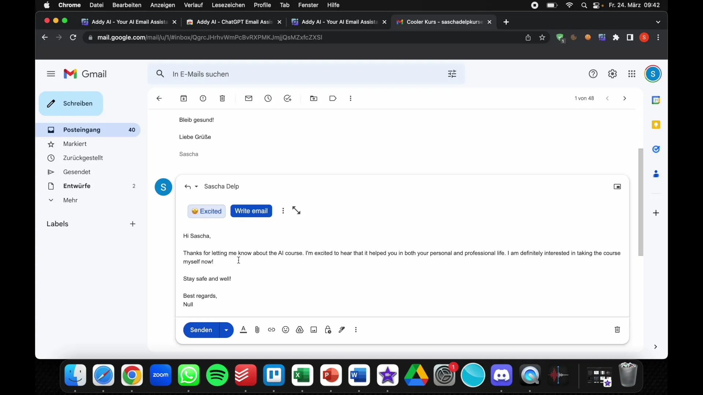Click the Senden send button
Screen dimensions: 703x395
click(201, 330)
